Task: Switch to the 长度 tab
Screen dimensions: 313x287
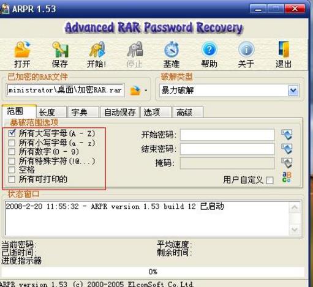Action: pos(51,112)
